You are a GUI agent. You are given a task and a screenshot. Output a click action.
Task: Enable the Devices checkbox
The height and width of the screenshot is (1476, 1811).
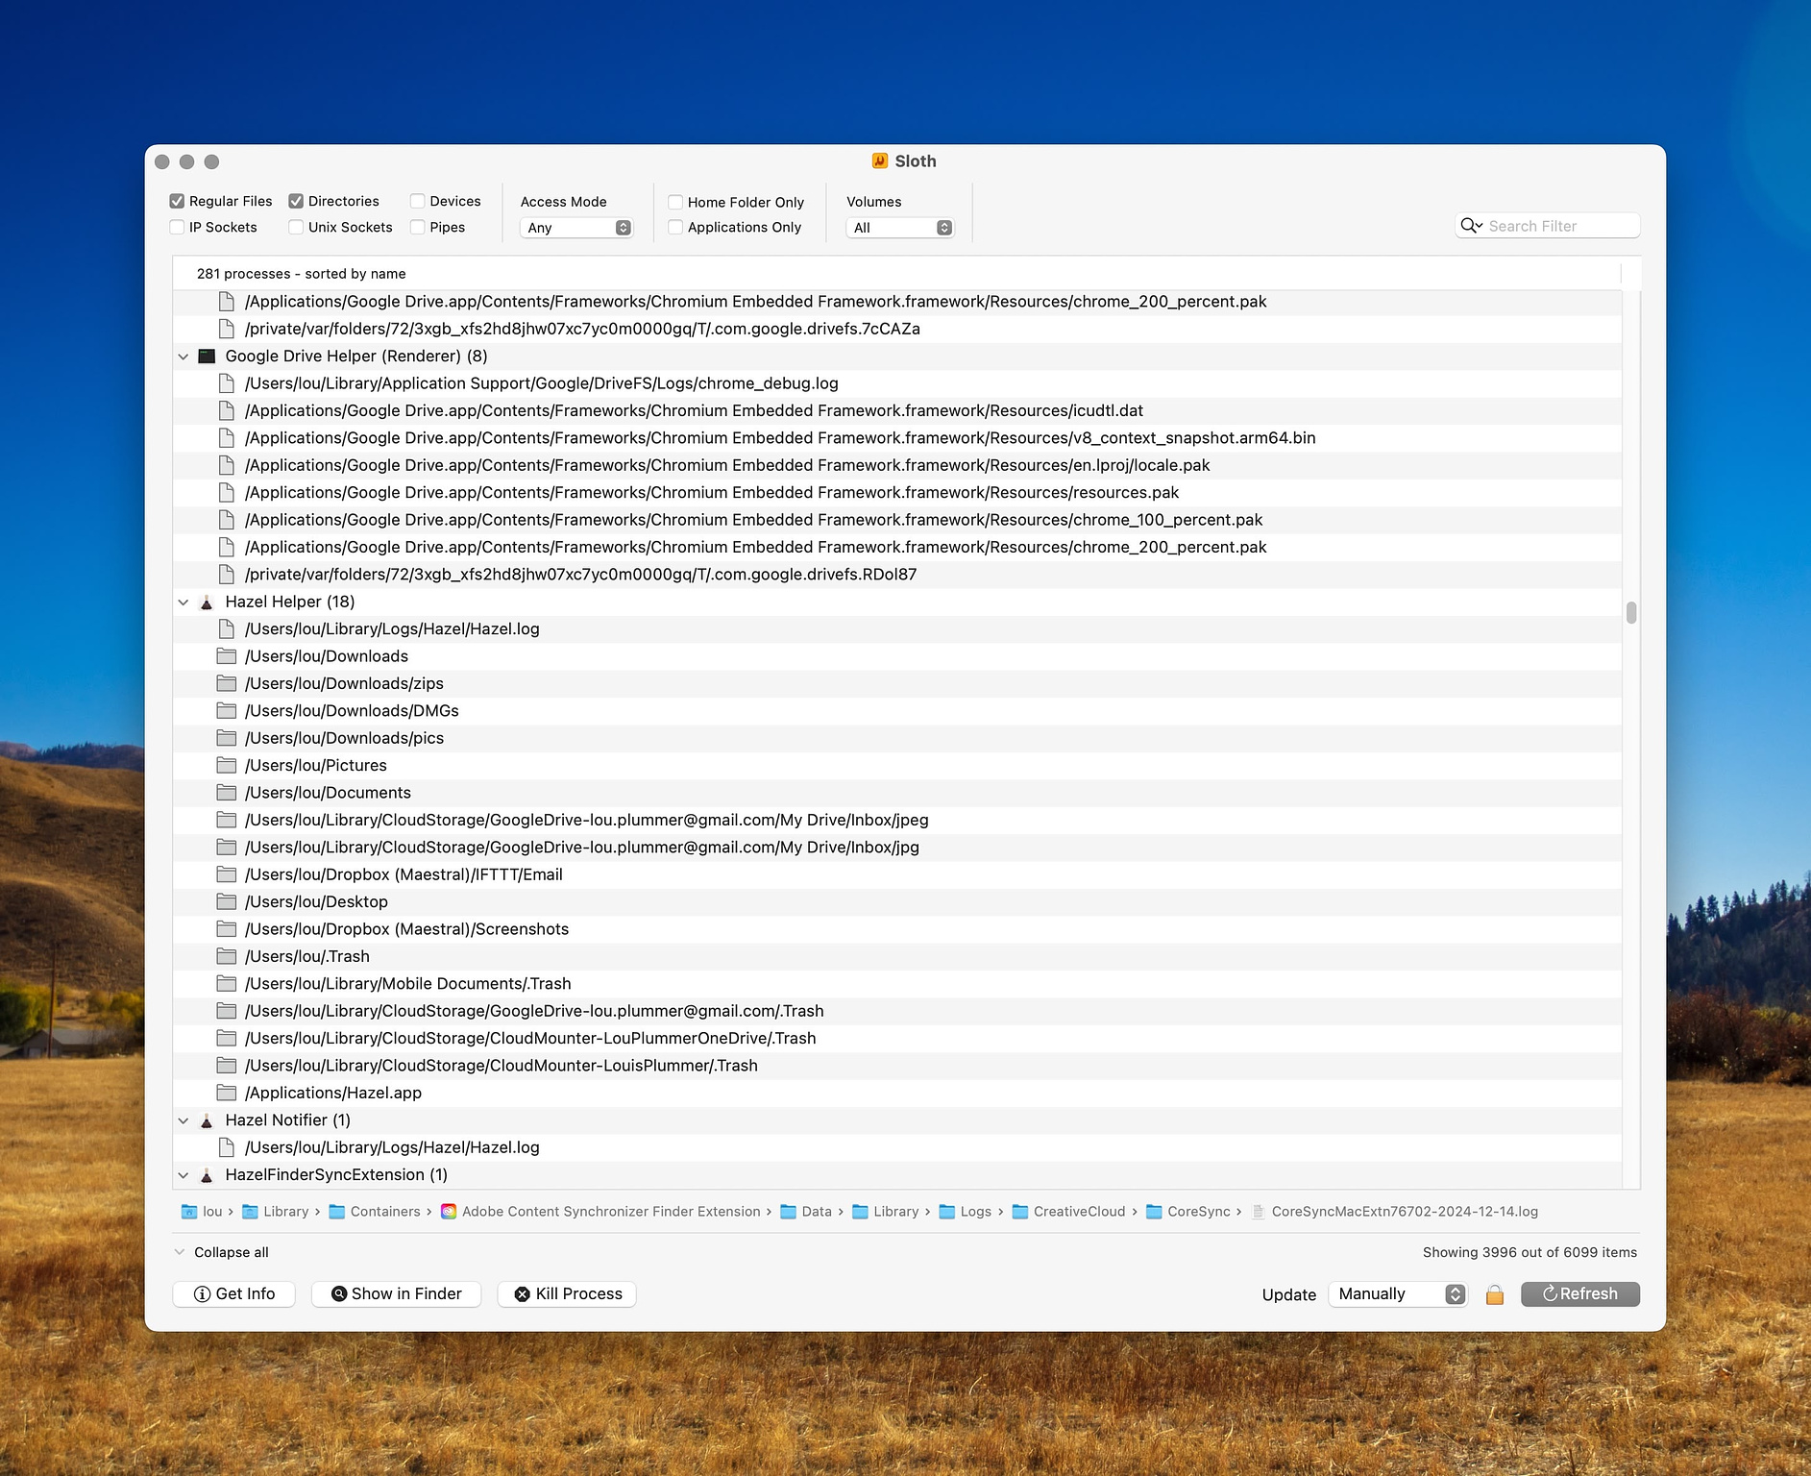click(418, 201)
